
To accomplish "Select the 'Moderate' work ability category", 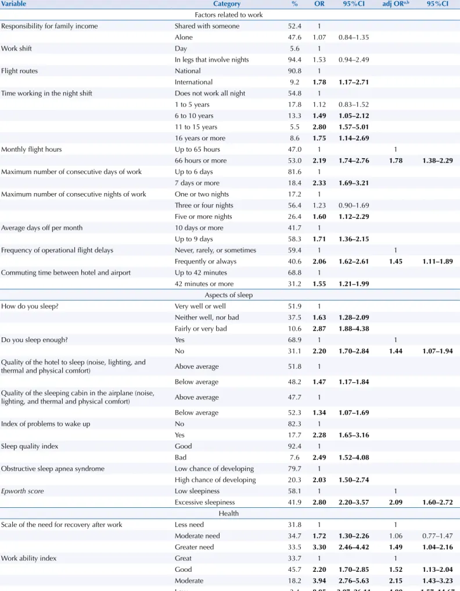I will pyautogui.click(x=189, y=581).
